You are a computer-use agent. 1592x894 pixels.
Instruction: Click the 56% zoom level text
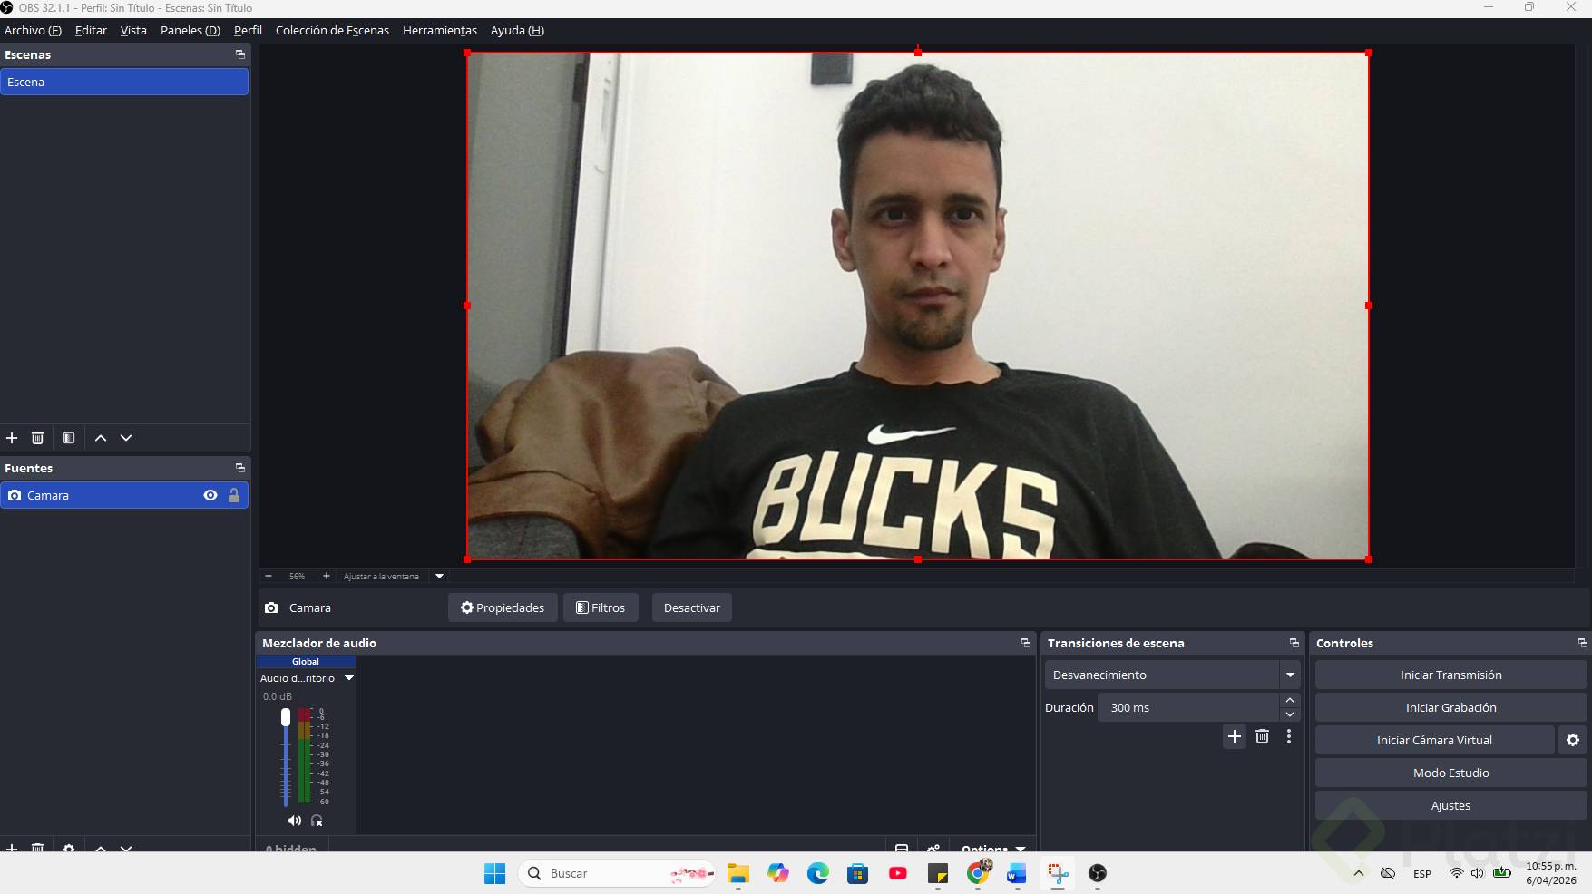click(x=297, y=576)
